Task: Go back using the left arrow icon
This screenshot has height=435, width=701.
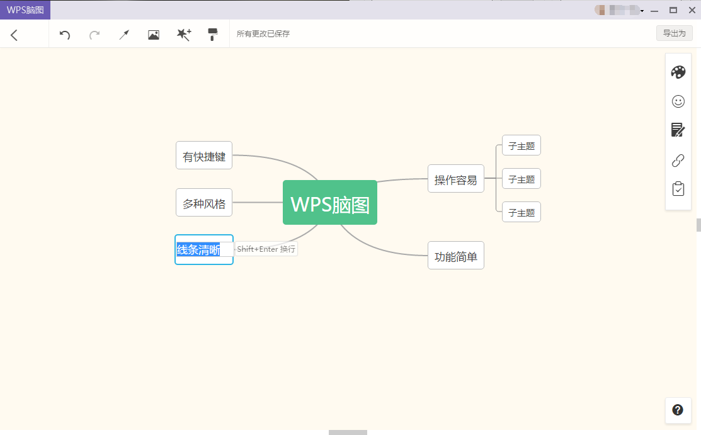Action: [14, 35]
